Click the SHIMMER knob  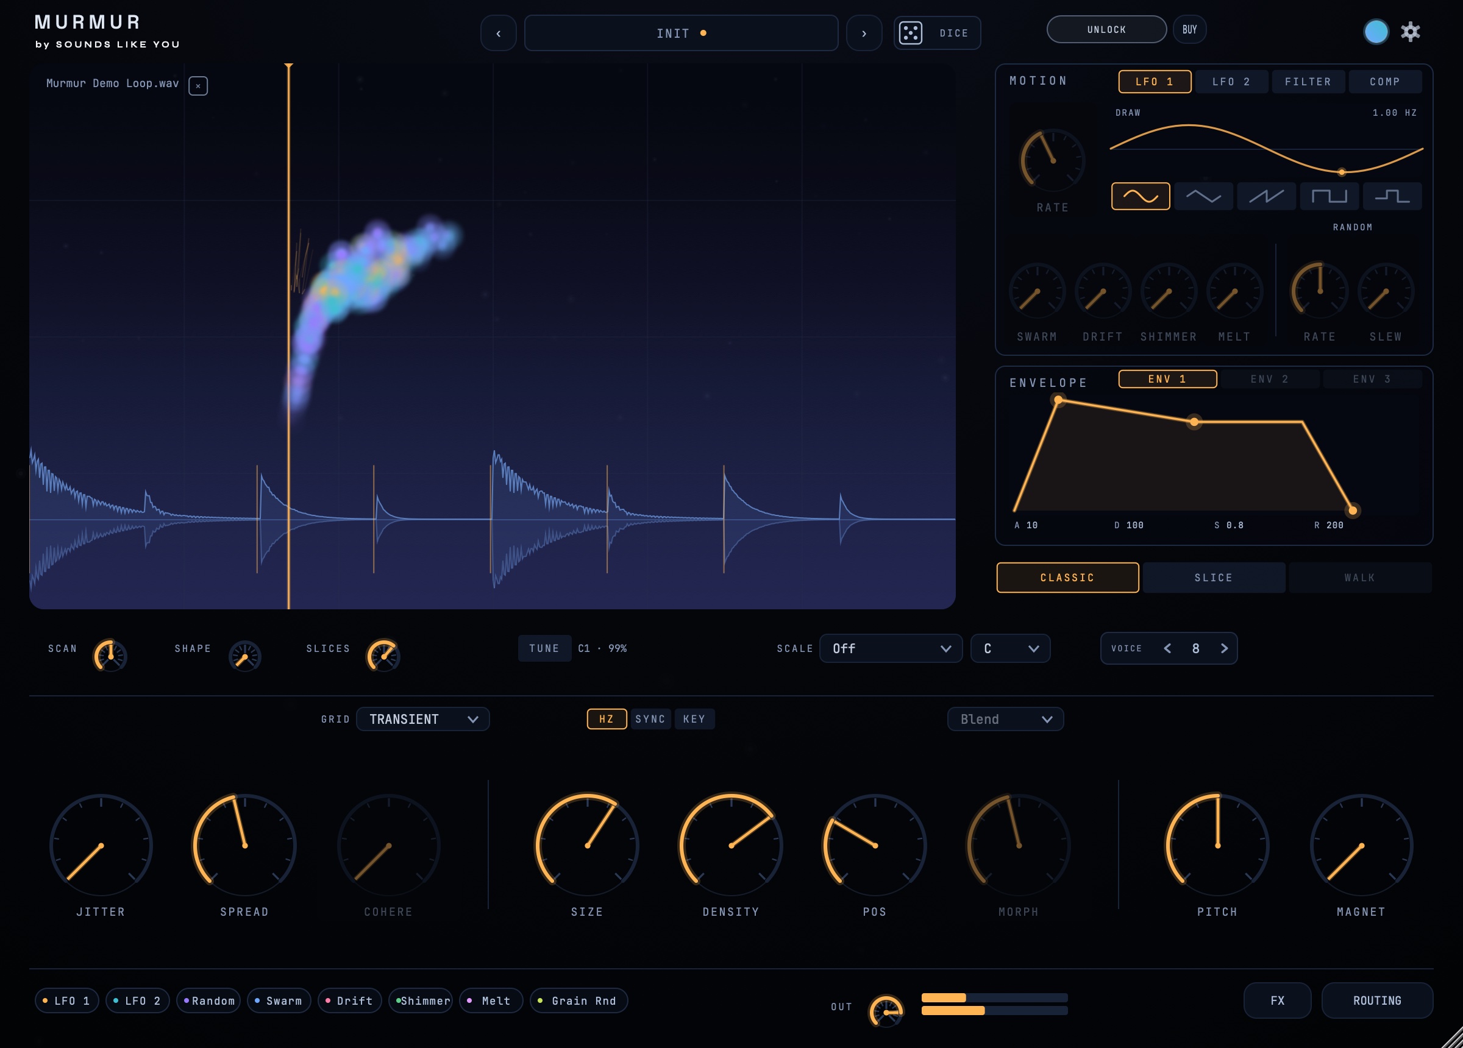(x=1169, y=291)
